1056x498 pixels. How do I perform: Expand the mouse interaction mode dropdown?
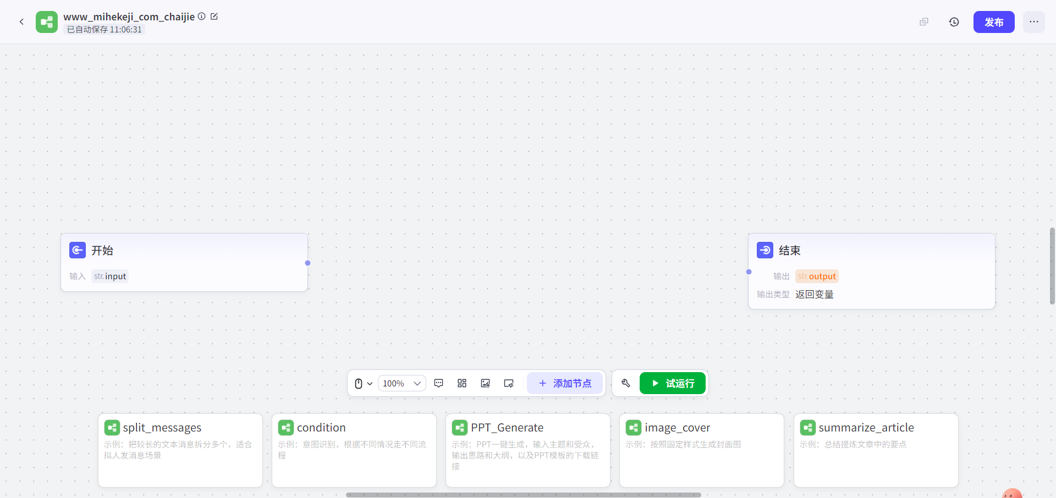click(x=363, y=383)
